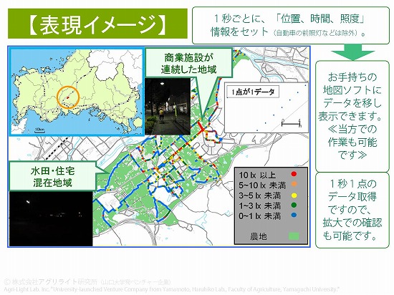
Task: Select the yellow 3~5 lx legend dot
Action: tap(294, 195)
